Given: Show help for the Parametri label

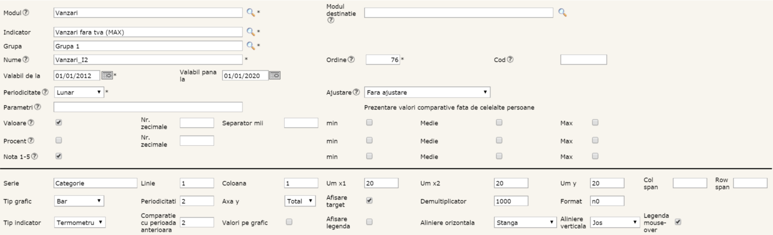Looking at the screenshot, I should [x=38, y=107].
